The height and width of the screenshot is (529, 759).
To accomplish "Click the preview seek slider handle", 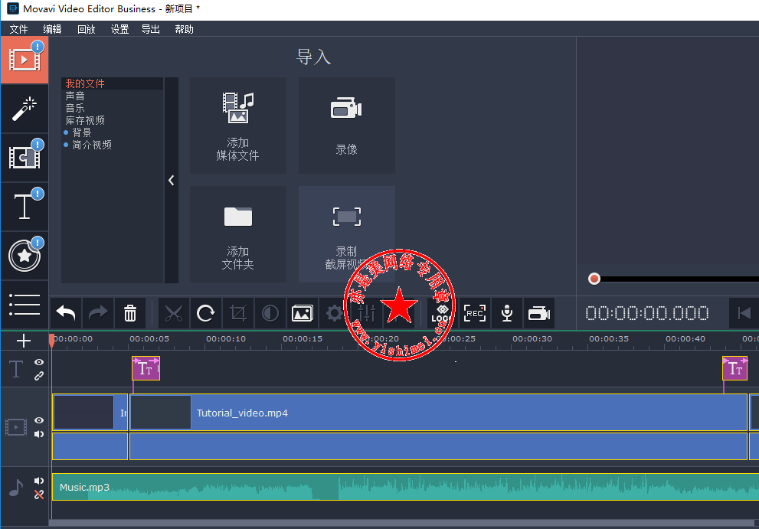I will tap(594, 279).
